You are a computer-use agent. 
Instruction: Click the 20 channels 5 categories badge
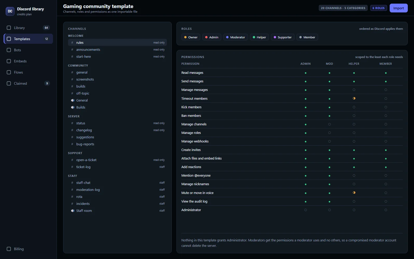pyautogui.click(x=343, y=8)
